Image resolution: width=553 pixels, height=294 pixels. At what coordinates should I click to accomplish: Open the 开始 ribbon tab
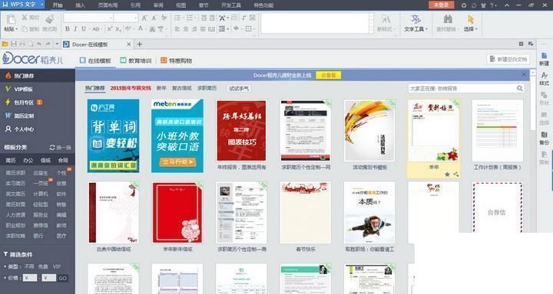(58, 5)
